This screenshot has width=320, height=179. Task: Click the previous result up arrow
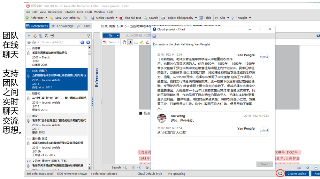click(133, 168)
